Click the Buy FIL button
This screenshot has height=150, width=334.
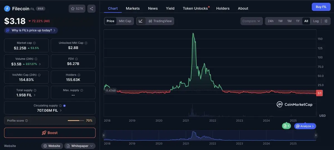click(x=321, y=7)
